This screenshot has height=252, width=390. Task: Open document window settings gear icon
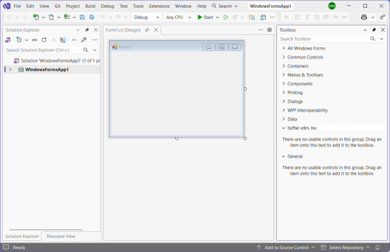[x=269, y=30]
